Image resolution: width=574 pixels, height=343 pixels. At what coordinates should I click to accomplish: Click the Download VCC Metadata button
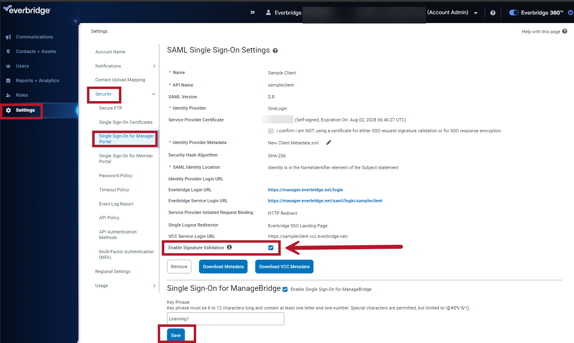tap(284, 267)
